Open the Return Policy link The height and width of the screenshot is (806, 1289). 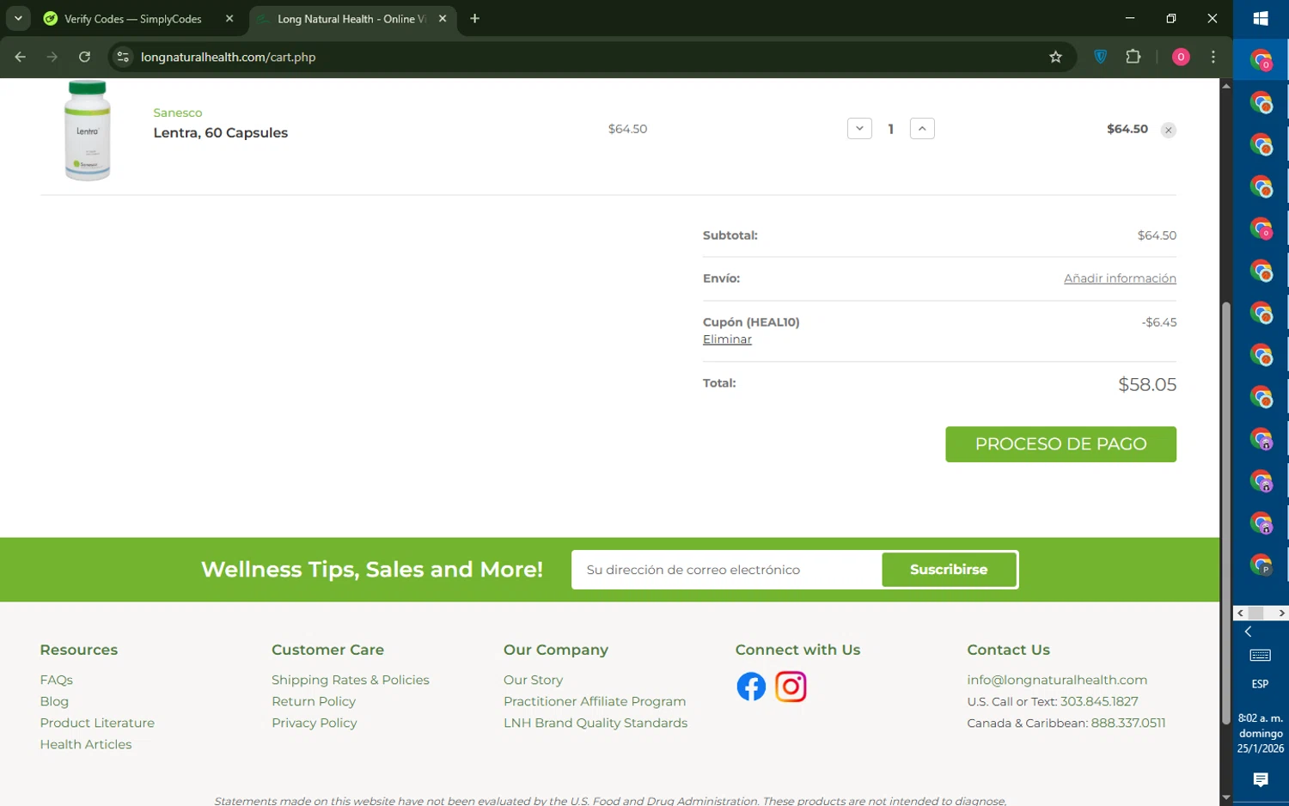point(314,701)
